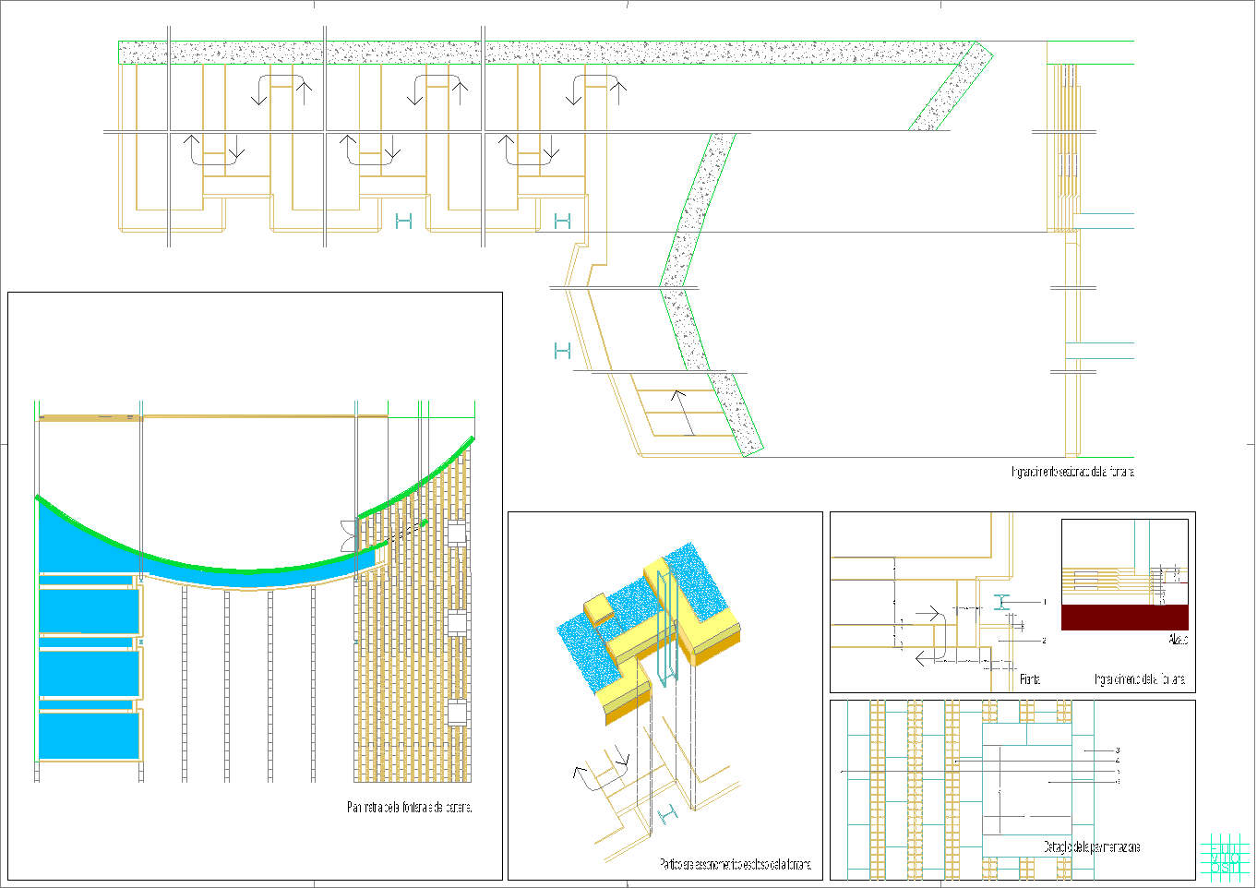Select the leftmost teal H symbol in the top plan
This screenshot has height=888, width=1257.
point(403,221)
